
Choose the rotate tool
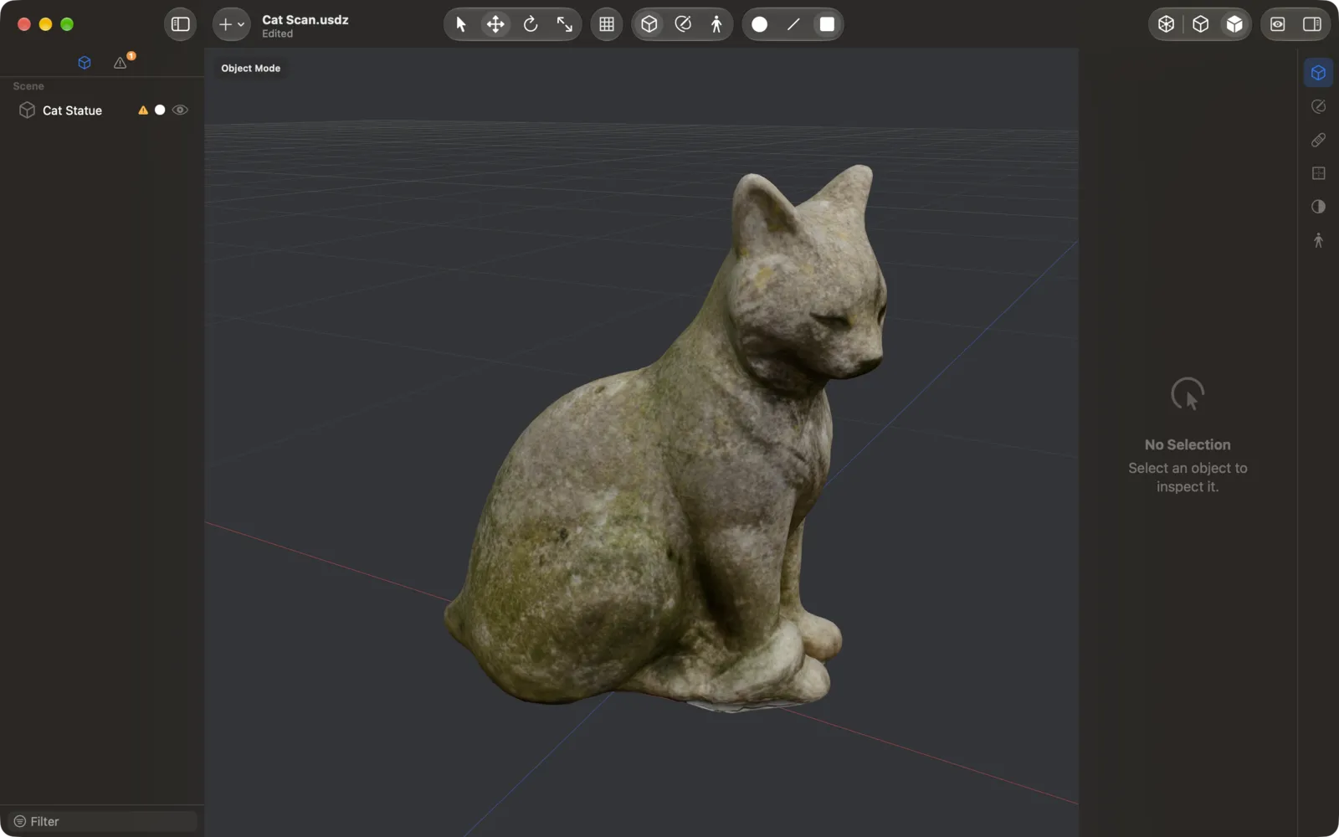531,24
